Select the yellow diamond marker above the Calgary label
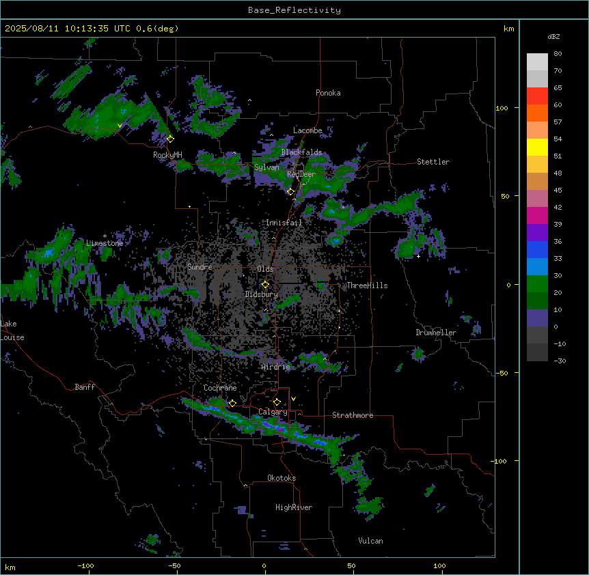The image size is (589, 575). tap(277, 402)
